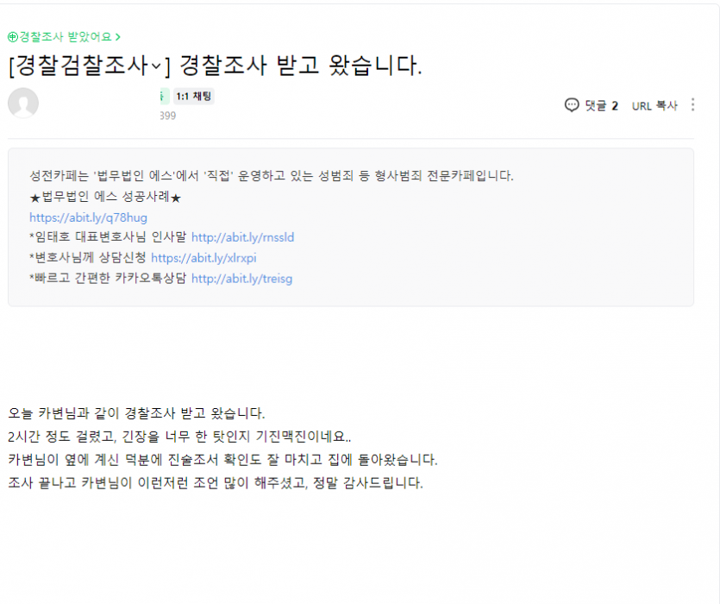The width and height of the screenshot is (720, 604).
Task: Open the author's gray profile avatar
Action: tap(23, 103)
